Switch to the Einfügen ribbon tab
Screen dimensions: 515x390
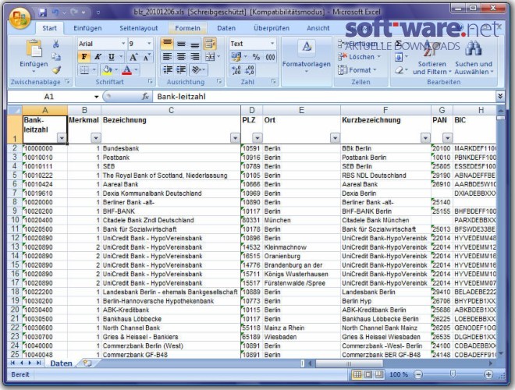[x=87, y=28]
